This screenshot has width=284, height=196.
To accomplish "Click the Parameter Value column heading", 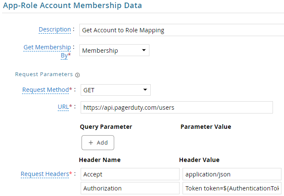I will tap(206, 127).
